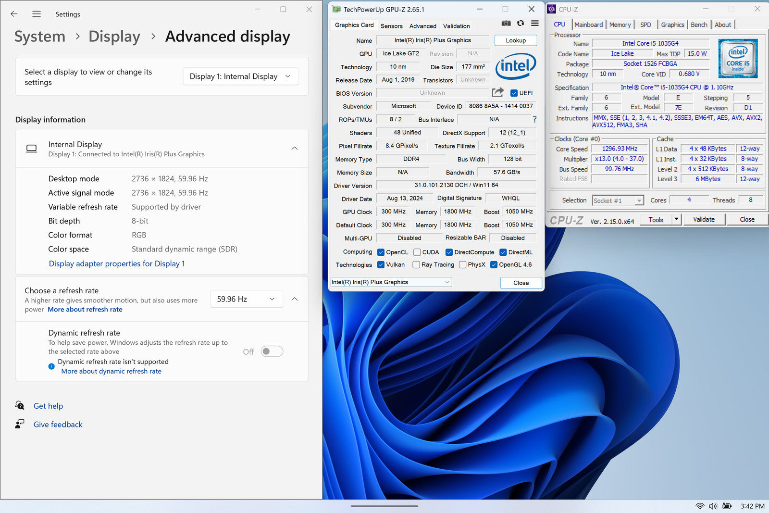Screen dimensions: 769x513
Task: Click the Bus Interface question mark
Action: (534, 119)
